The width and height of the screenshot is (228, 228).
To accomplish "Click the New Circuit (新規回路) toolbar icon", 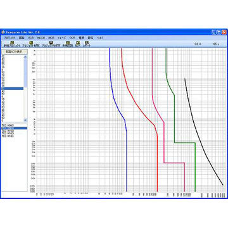I will click(x=68, y=42).
